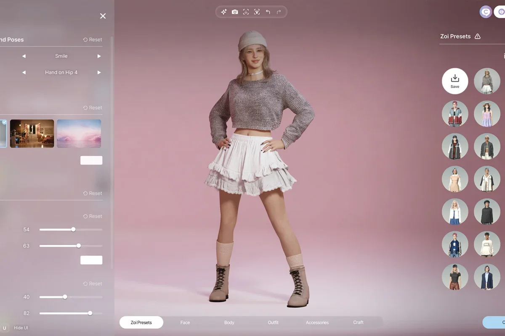Switch to next pose after Hand on Hip 4

99,73
